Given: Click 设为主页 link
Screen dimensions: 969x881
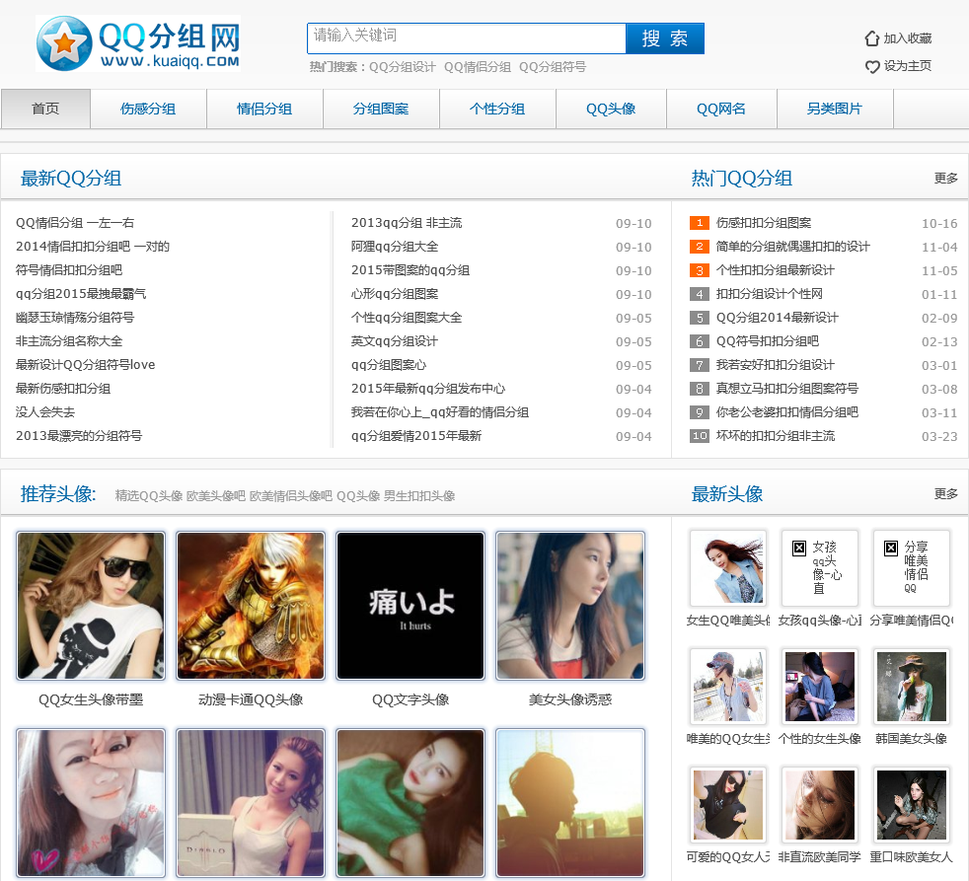Looking at the screenshot, I should 907,66.
